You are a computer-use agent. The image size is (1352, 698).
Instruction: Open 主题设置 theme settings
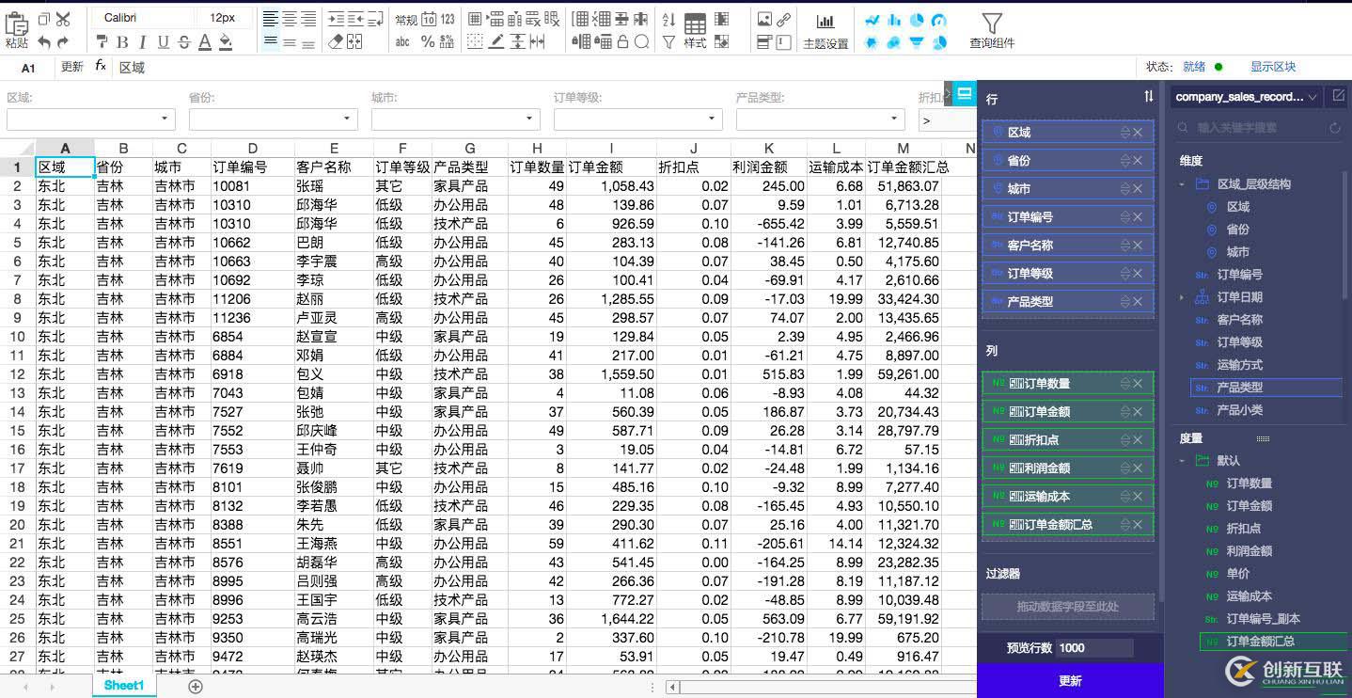pos(825,31)
